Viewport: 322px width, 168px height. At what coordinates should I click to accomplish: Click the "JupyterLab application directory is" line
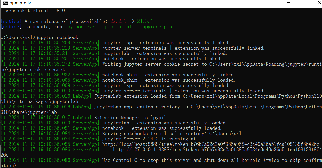(x=161, y=107)
